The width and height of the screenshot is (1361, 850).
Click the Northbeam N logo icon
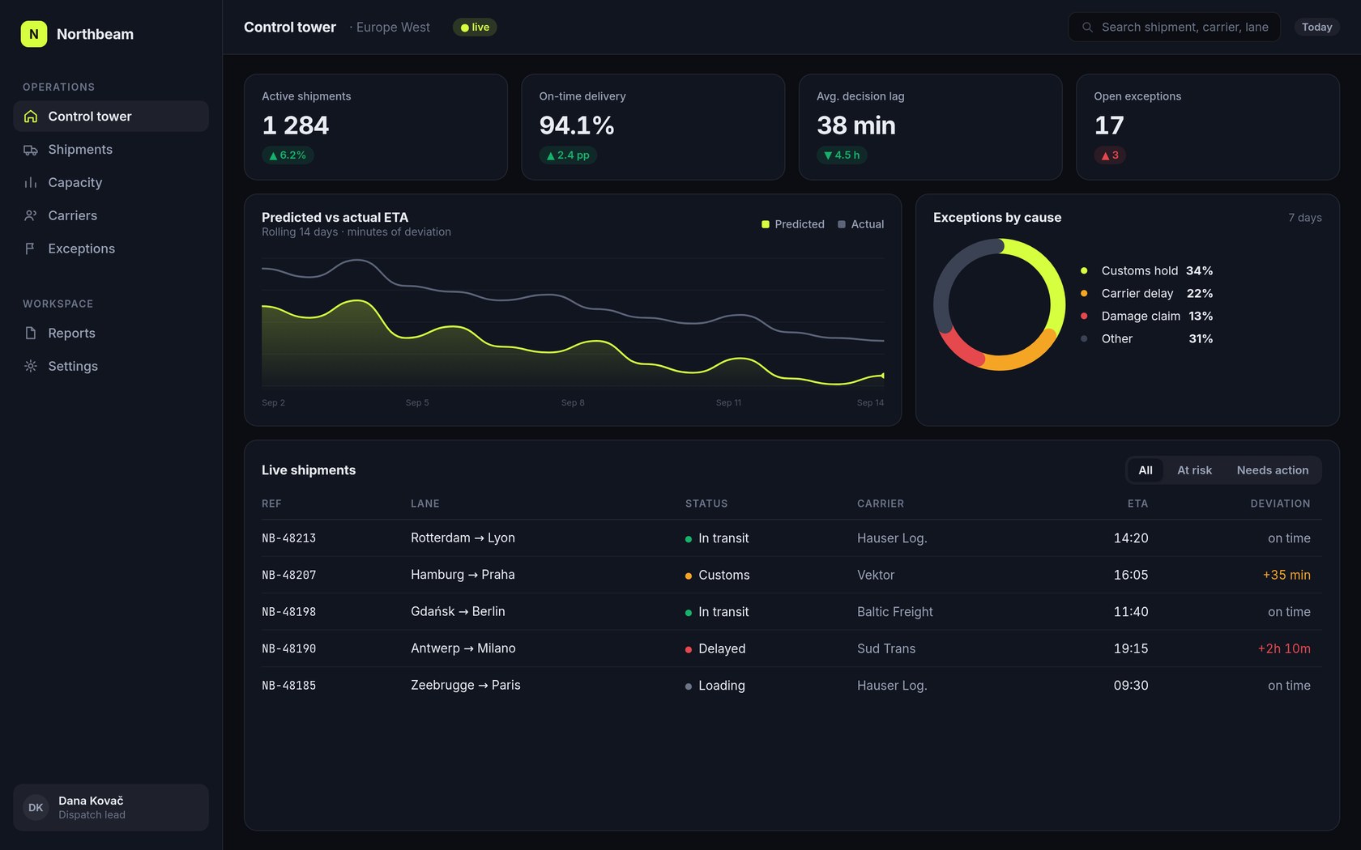click(x=34, y=34)
